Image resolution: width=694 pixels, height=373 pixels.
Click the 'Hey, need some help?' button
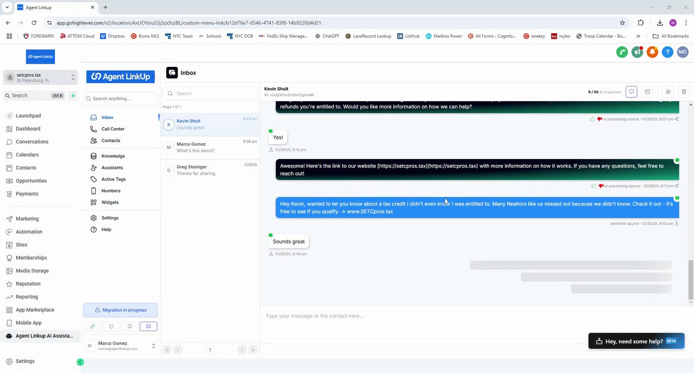637,341
